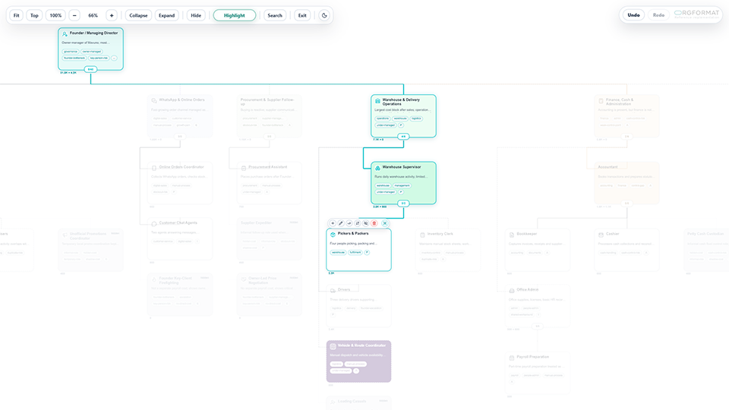Toggle Procurement & Supplier Follow-up children badge
The image size is (729, 410).
(269, 136)
